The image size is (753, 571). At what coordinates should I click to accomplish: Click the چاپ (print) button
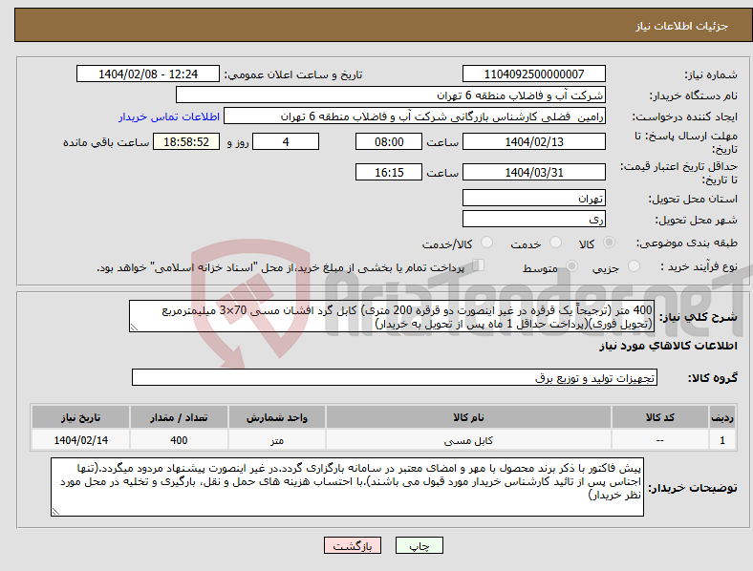[419, 545]
